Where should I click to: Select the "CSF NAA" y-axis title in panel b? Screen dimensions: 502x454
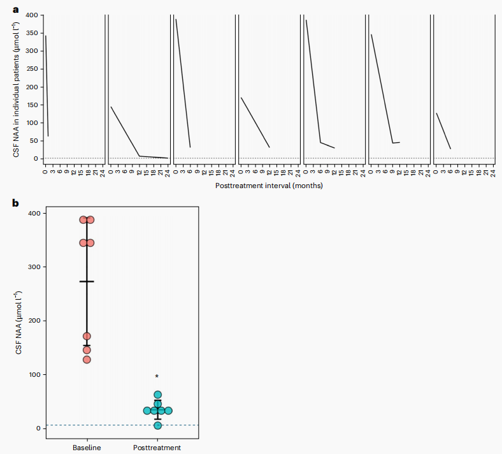[19, 321]
